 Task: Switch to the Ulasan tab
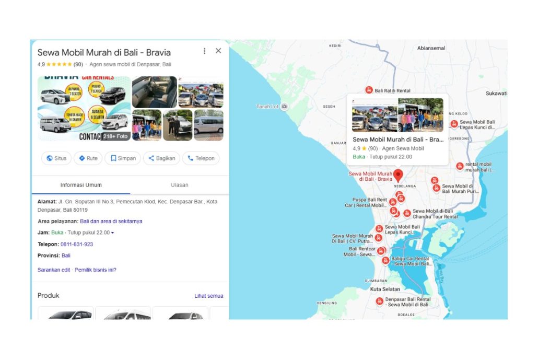click(x=180, y=185)
